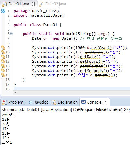Click the Javadoc @ icon
The width and height of the screenshot is (130, 145).
(31, 102)
